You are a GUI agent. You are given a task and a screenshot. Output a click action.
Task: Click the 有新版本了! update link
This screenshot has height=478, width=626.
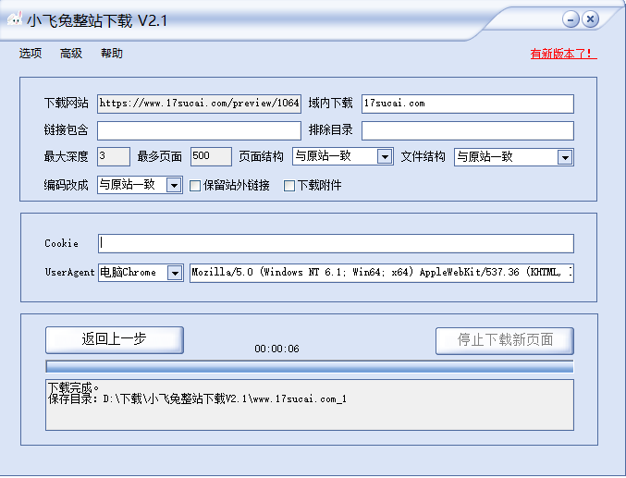pos(563,54)
